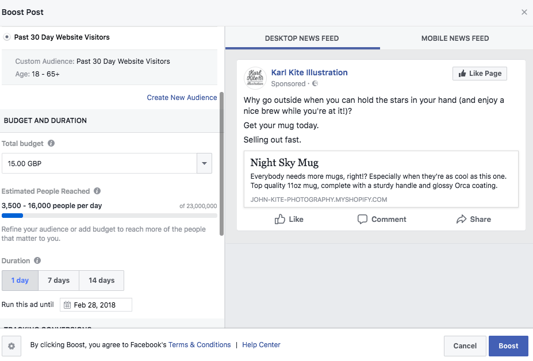
Task: Select the 1 day duration option
Action: pos(20,281)
